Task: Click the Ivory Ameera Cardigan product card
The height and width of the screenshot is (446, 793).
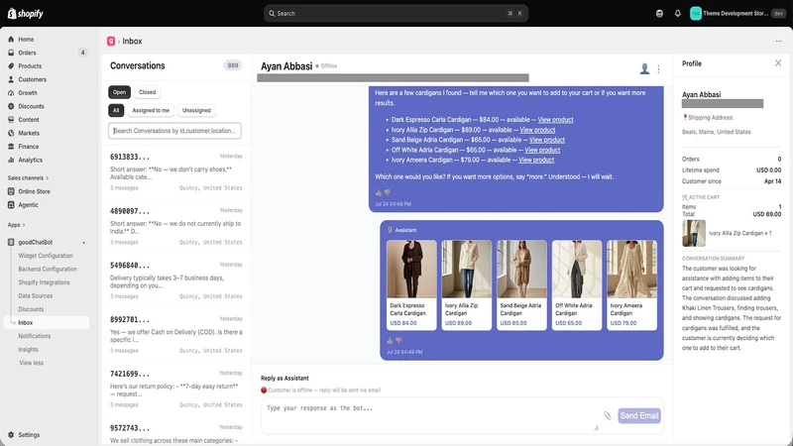Action: coord(631,285)
